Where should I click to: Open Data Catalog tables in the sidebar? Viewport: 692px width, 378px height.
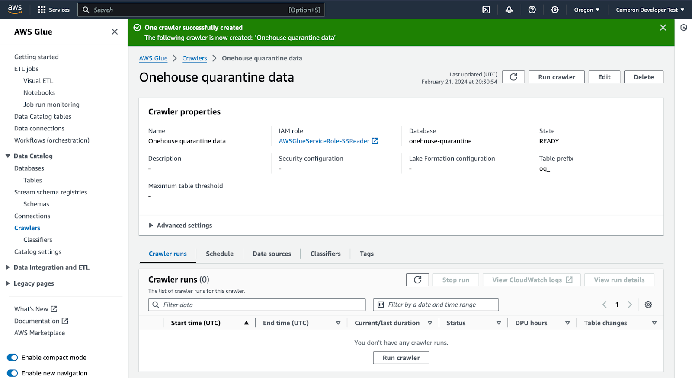[x=43, y=117]
